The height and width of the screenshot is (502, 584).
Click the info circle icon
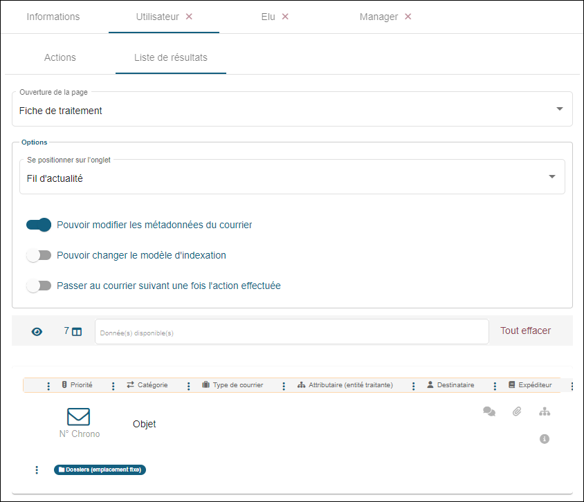pos(545,439)
